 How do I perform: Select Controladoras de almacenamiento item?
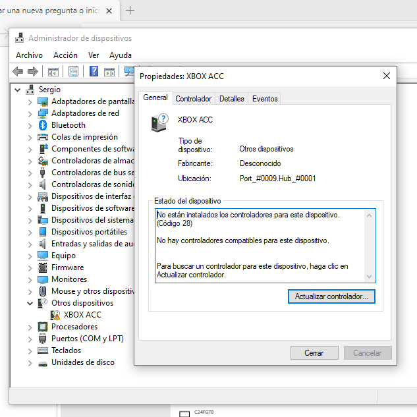pos(92,161)
